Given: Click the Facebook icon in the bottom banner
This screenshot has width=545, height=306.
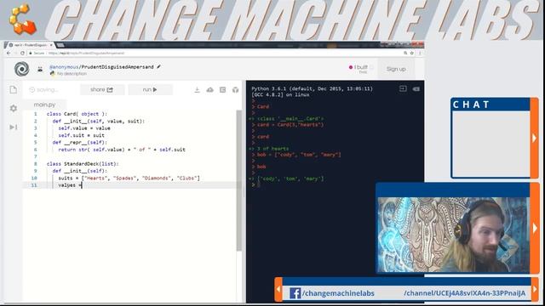Looking at the screenshot, I should (x=295, y=293).
